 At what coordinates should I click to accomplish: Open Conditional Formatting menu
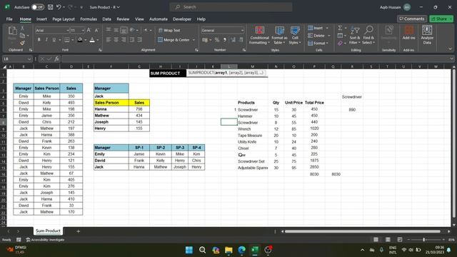click(x=259, y=35)
